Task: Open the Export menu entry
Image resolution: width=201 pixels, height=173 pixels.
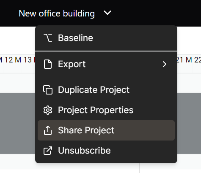Action: click(106, 64)
